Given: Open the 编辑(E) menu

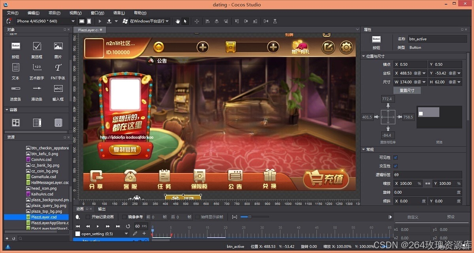Looking at the screenshot, I should pos(34,13).
